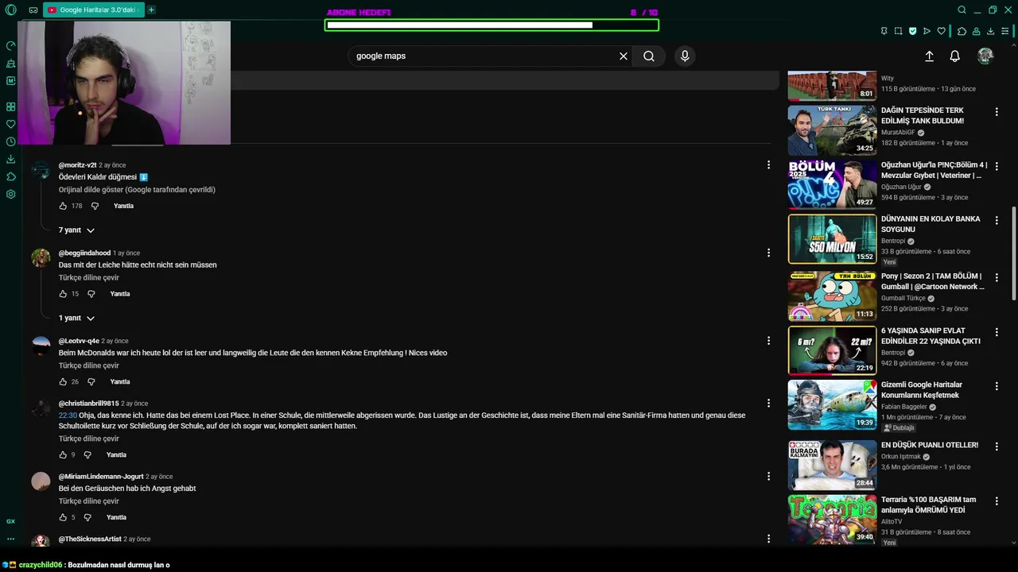Open options for Gizemli Google Haritalar video
1018x572 pixels.
pyautogui.click(x=997, y=386)
